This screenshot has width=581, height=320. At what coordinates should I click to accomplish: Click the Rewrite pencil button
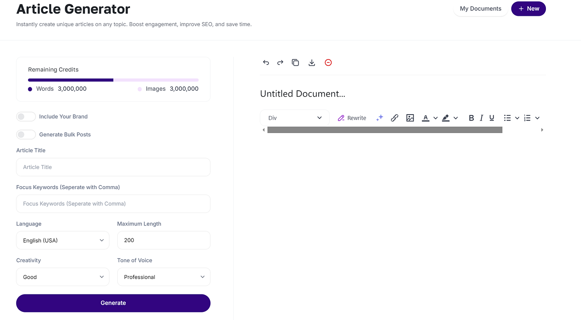point(352,118)
